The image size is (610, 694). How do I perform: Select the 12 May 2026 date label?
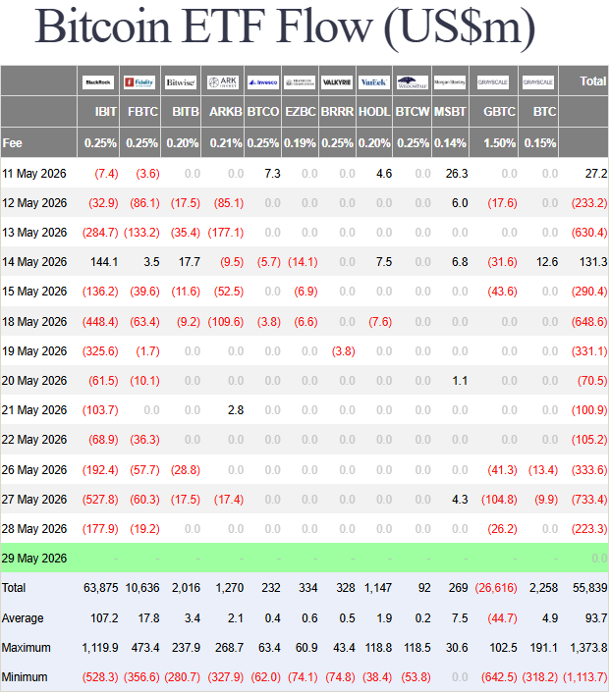(x=34, y=203)
